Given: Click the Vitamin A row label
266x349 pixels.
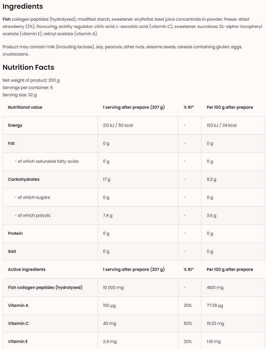Looking at the screenshot, I should tap(18, 305).
